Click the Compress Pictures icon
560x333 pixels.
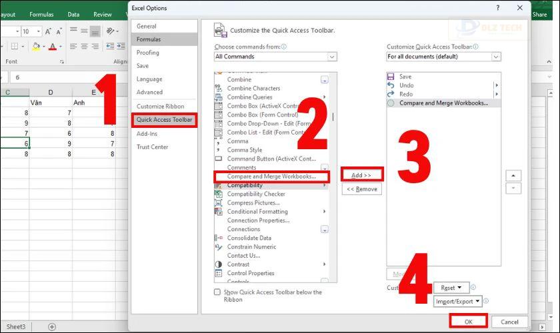(x=218, y=202)
